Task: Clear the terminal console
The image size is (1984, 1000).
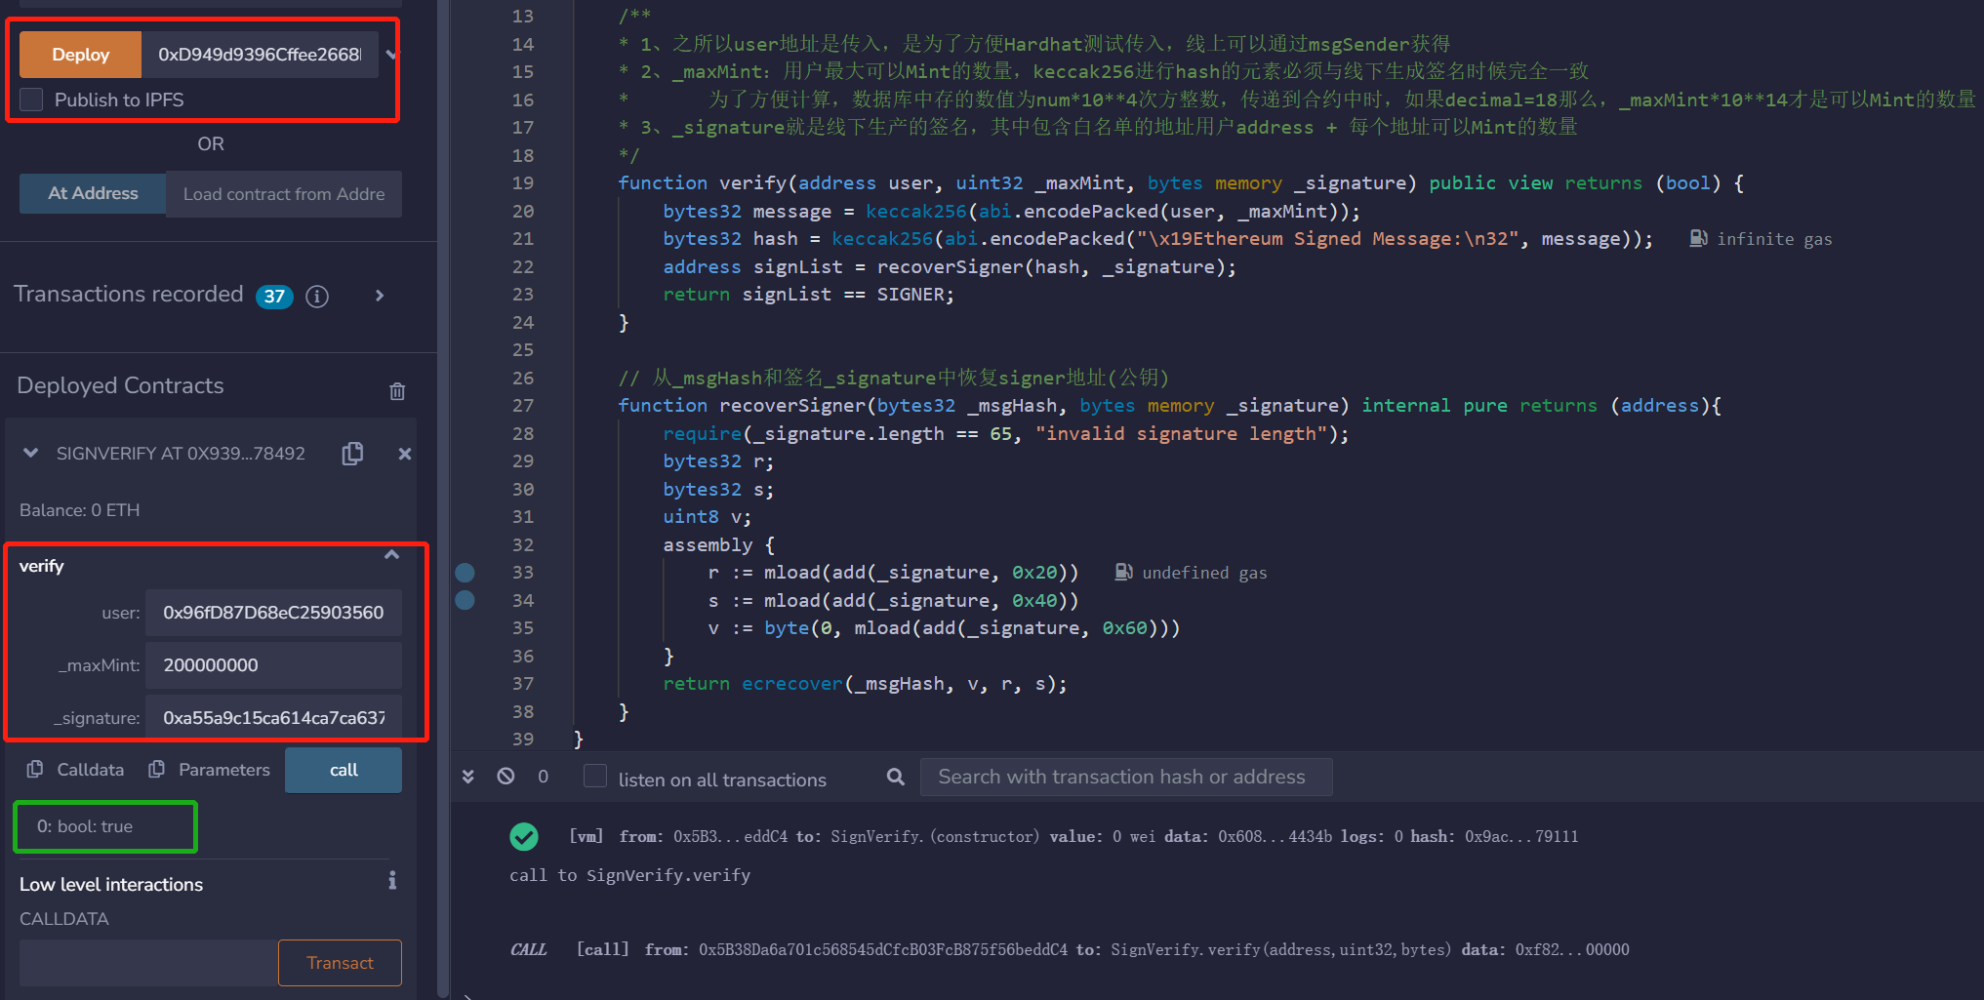Action: click(506, 777)
